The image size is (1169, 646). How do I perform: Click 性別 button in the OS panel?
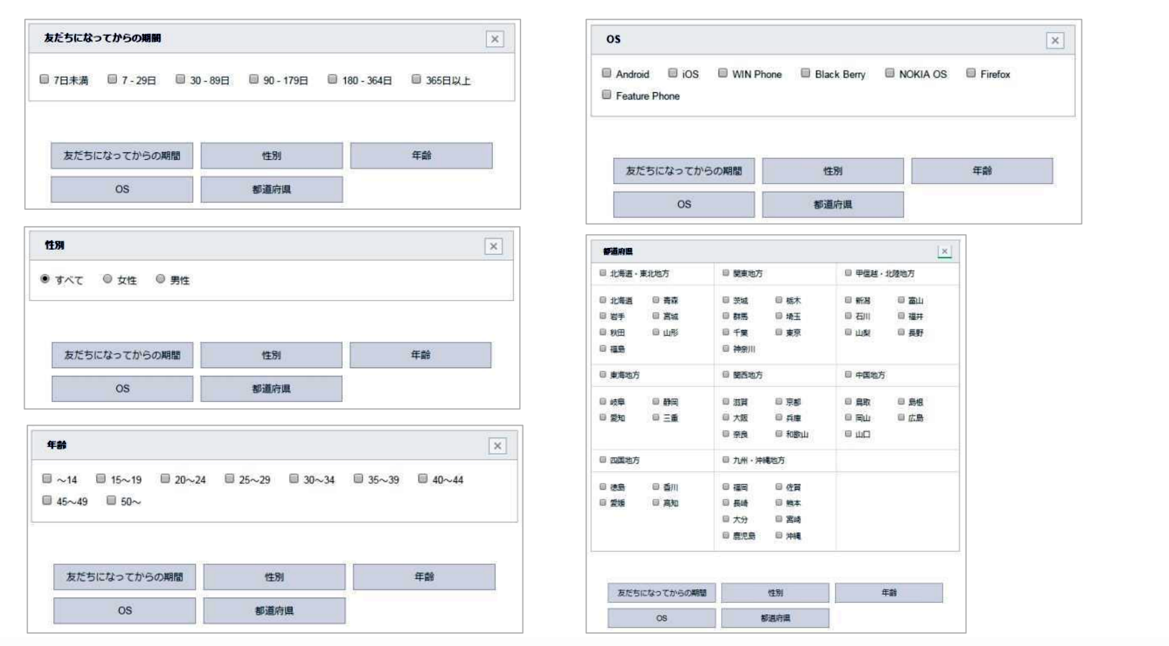[x=833, y=171]
